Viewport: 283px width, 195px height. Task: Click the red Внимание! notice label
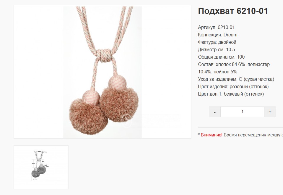point(212,135)
